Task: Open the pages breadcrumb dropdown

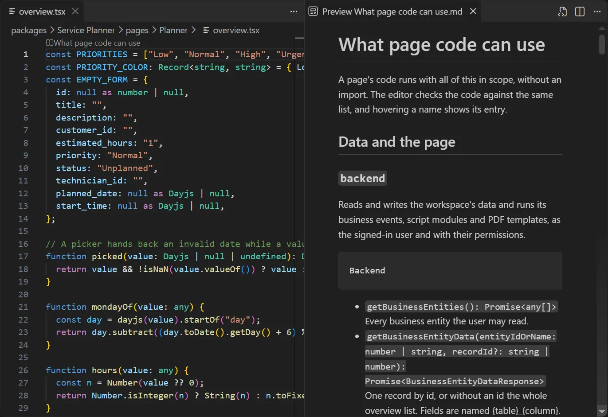Action: tap(137, 30)
